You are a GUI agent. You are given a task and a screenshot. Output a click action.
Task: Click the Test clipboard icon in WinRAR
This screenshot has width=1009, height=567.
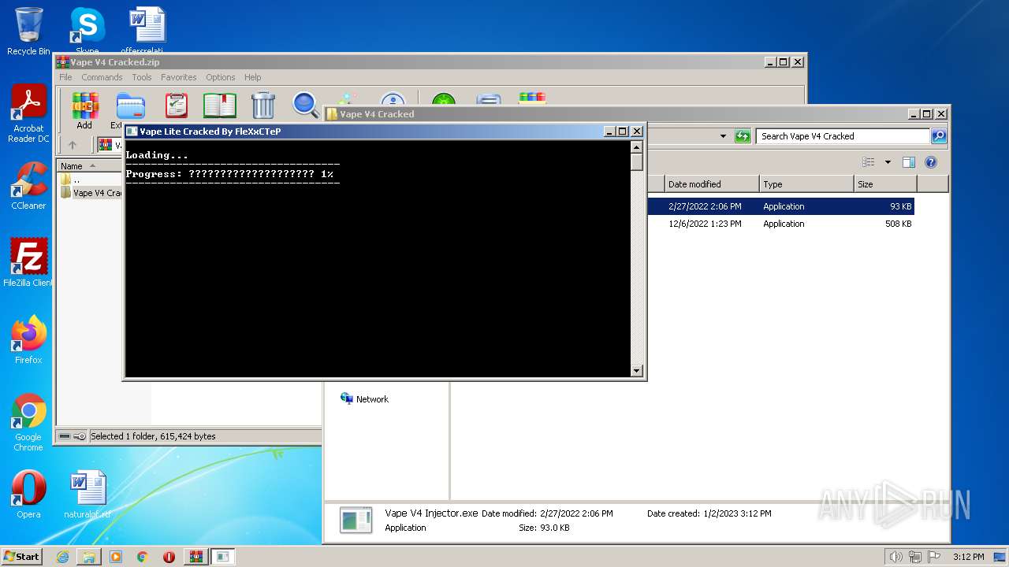(177, 106)
